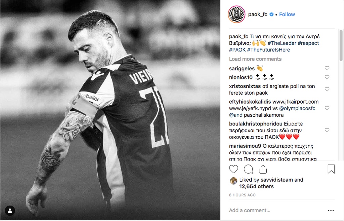Share the post via the share icon

click(x=263, y=169)
